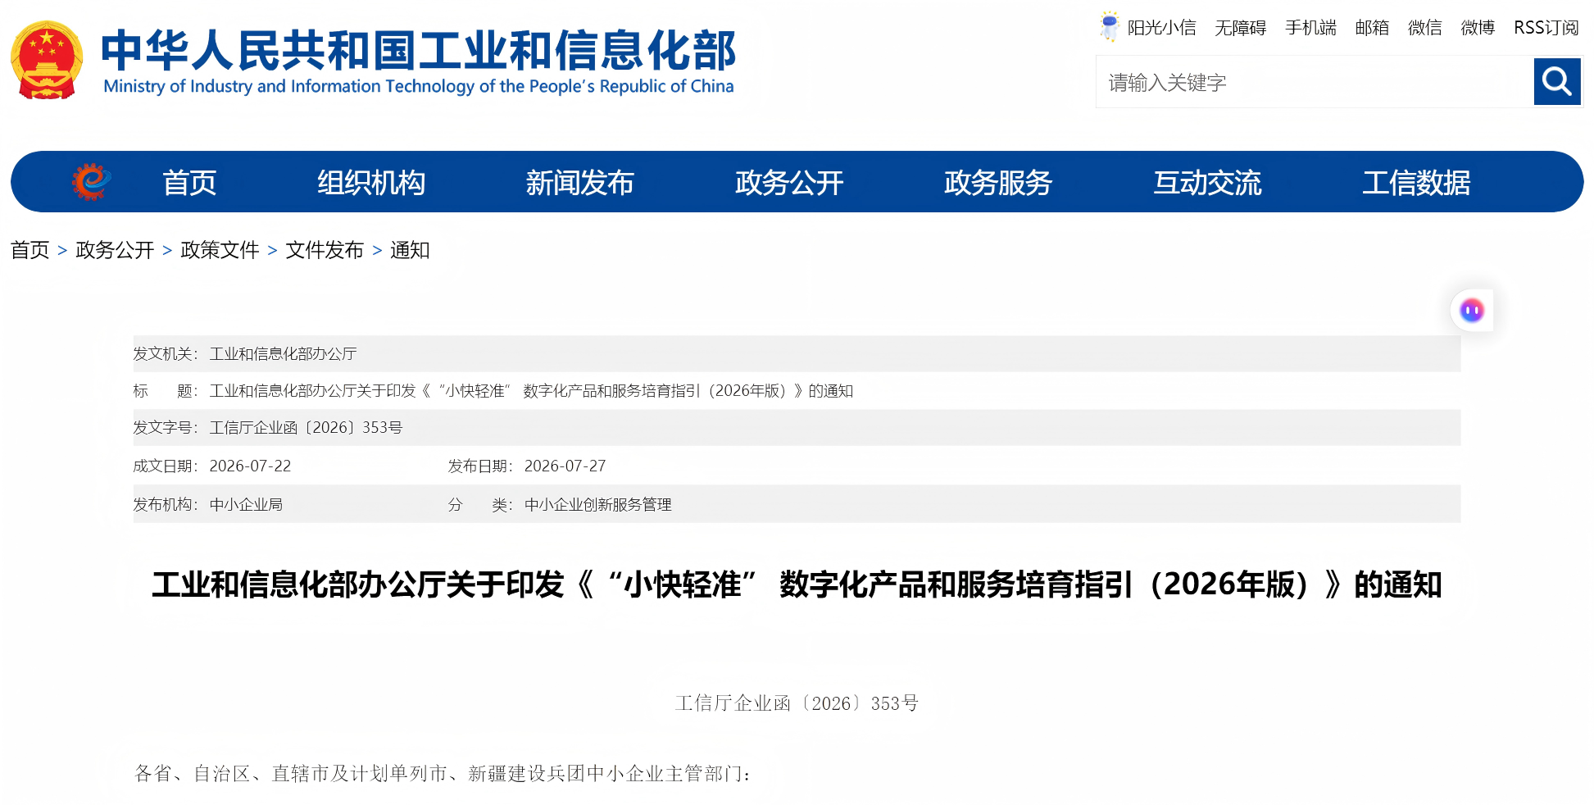
Task: Click the robot icon beside 阳光小信
Action: (x=1109, y=27)
